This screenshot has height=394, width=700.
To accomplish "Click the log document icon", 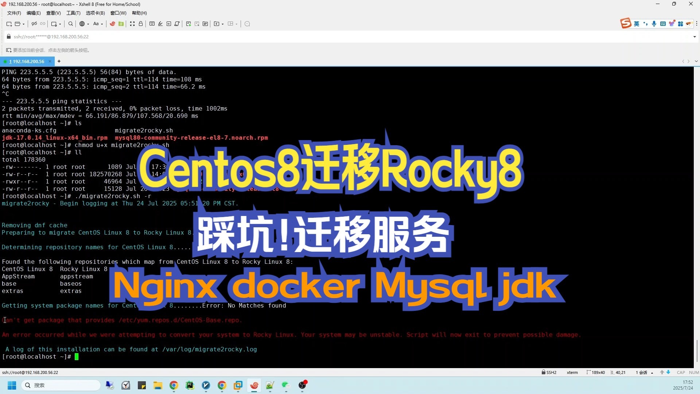I will [205, 24].
